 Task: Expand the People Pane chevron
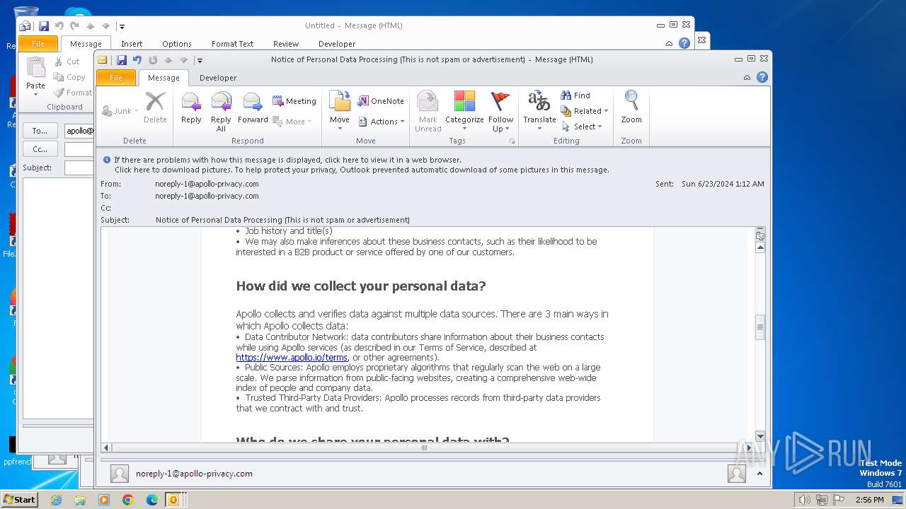point(759,474)
